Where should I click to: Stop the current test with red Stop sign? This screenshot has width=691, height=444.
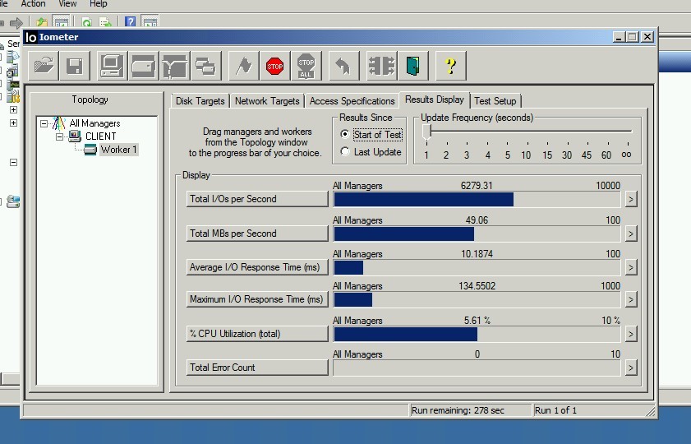pyautogui.click(x=274, y=65)
